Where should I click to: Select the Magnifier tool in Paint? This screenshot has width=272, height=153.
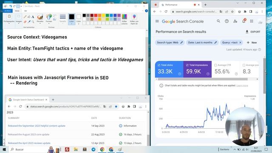click(33, 22)
